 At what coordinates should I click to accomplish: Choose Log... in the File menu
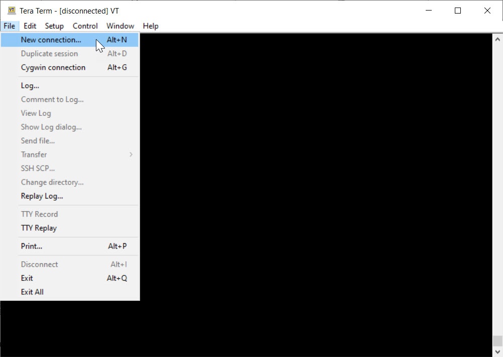pos(30,85)
